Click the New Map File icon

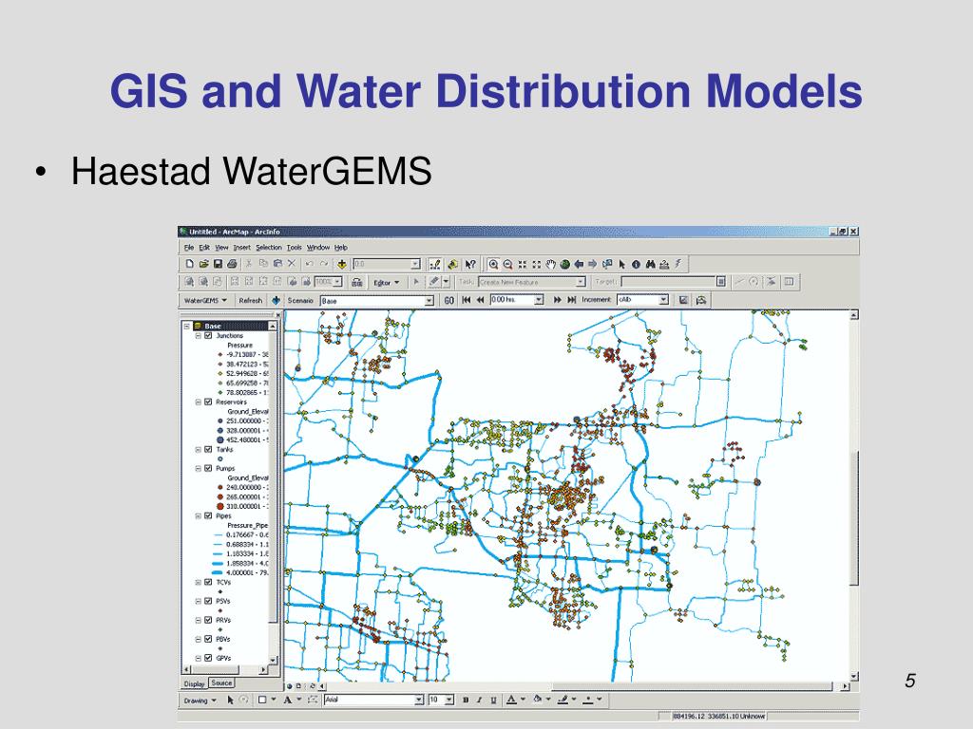[190, 264]
